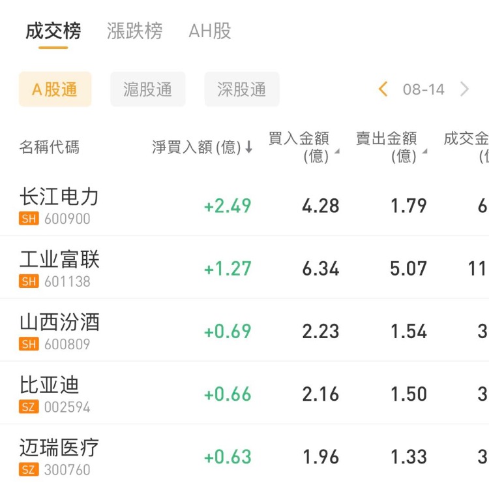This screenshot has width=489, height=485.
Task: Sort by 賣出金額 column header
Action: click(x=390, y=147)
